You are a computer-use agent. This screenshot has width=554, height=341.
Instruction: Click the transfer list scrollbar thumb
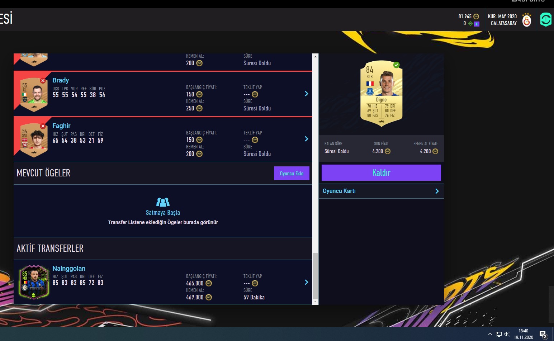pyautogui.click(x=316, y=276)
